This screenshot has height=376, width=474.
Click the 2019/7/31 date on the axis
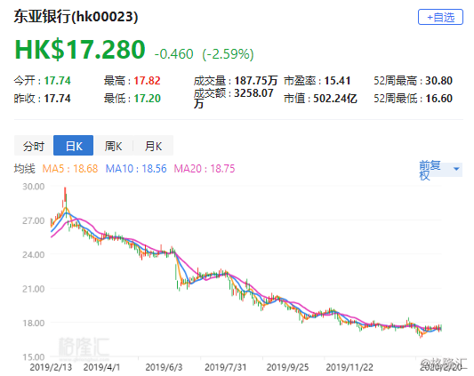click(226, 367)
